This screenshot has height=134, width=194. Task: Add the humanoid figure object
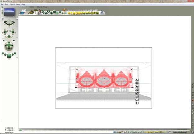64,11
